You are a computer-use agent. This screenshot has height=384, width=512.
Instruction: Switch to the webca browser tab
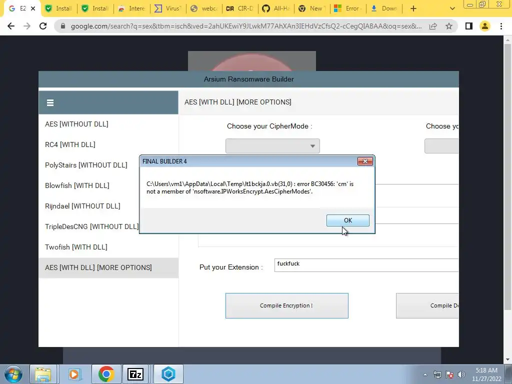(204, 8)
